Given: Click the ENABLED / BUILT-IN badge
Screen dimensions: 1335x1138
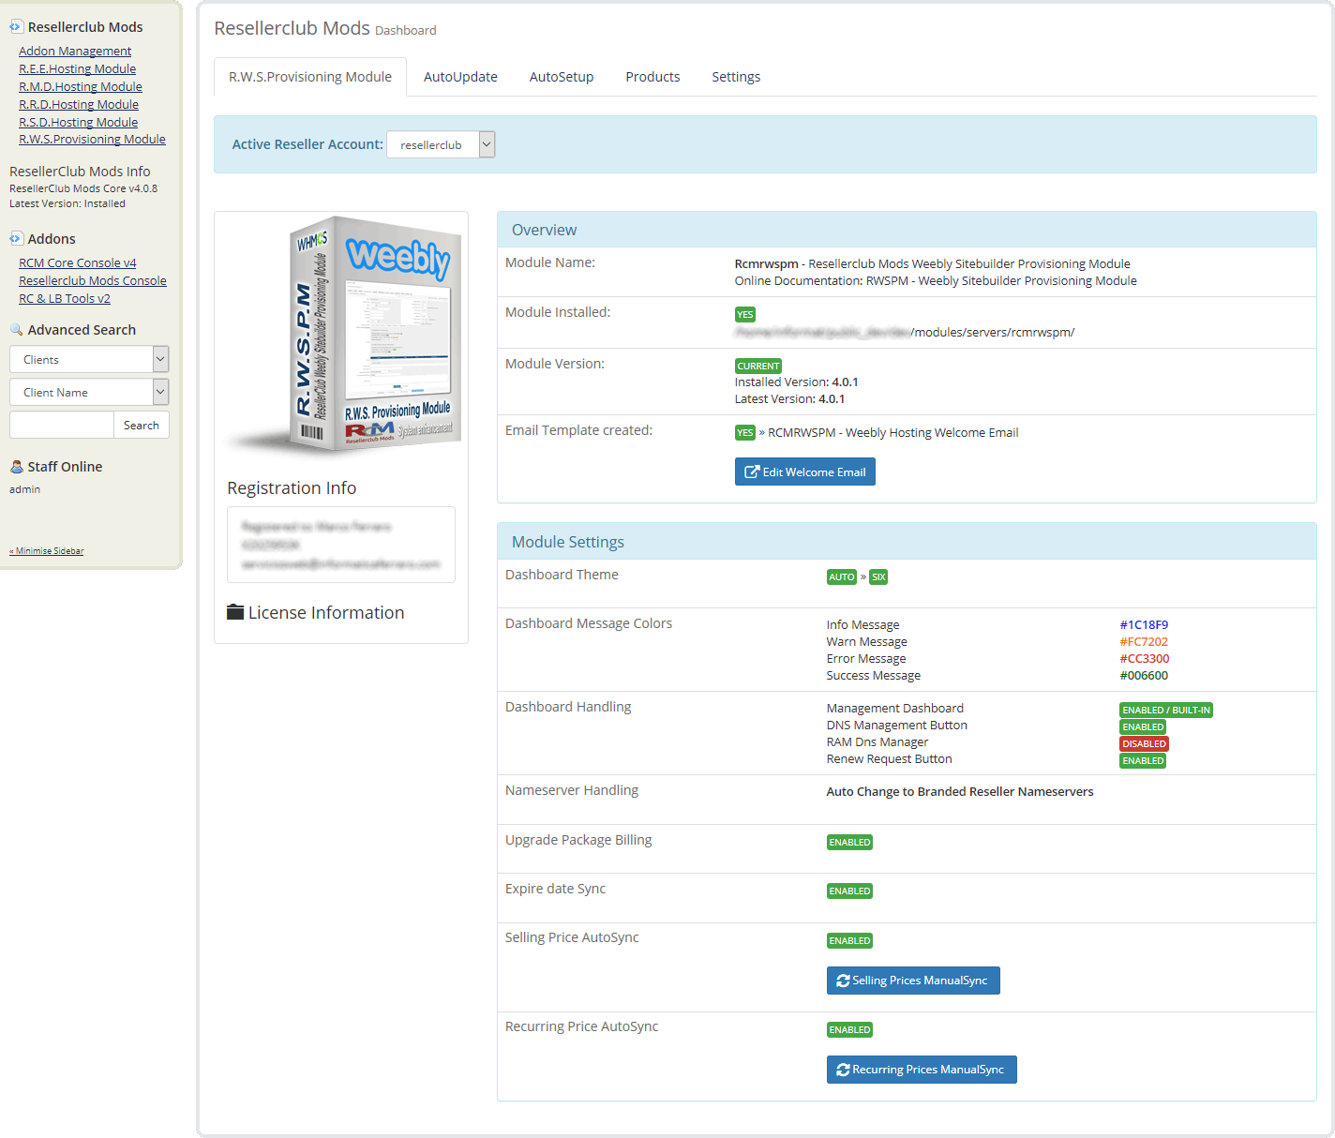Looking at the screenshot, I should [1166, 711].
